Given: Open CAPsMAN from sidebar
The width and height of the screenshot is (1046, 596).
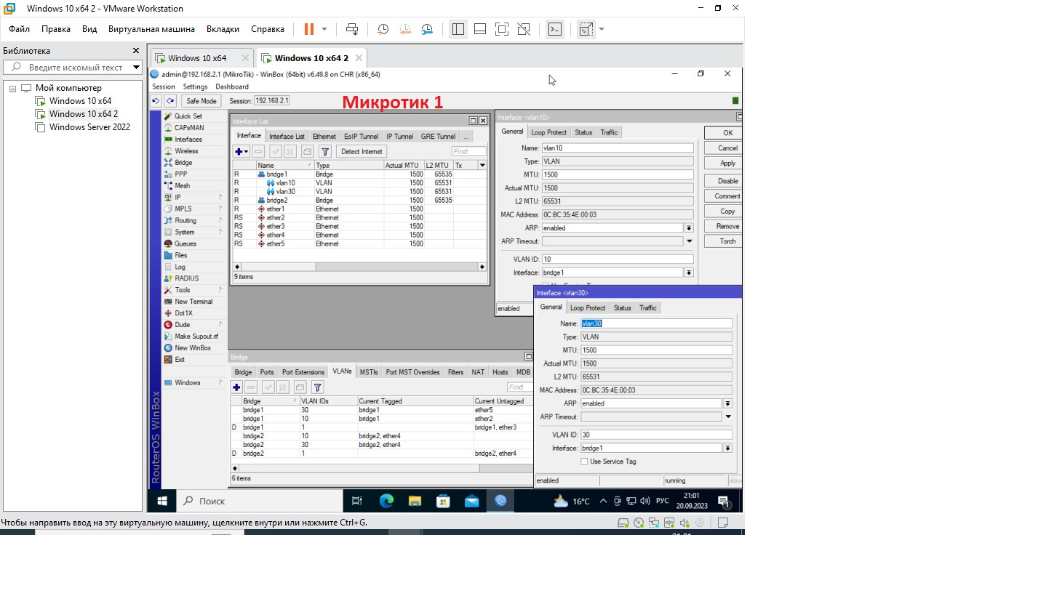Looking at the screenshot, I should (189, 128).
